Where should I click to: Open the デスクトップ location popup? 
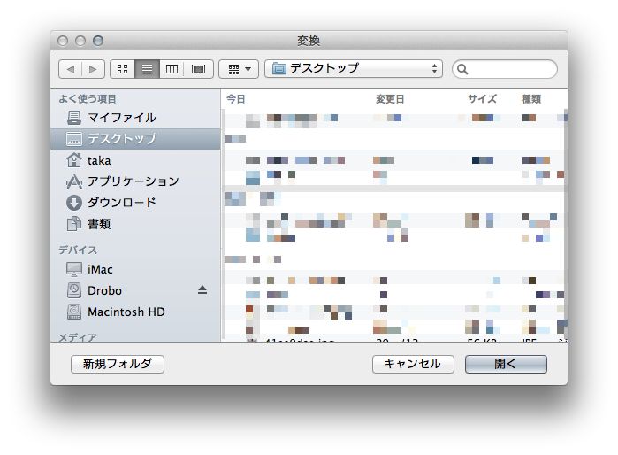tap(354, 69)
